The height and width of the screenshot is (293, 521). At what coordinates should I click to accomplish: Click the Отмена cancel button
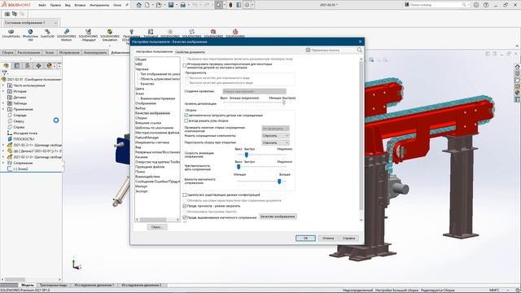click(328, 238)
